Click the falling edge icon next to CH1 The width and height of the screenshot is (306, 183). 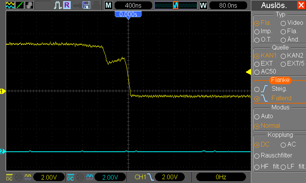tap(150, 177)
